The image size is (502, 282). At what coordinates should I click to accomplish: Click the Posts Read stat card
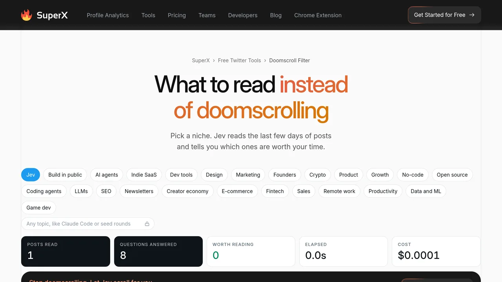coord(65,251)
